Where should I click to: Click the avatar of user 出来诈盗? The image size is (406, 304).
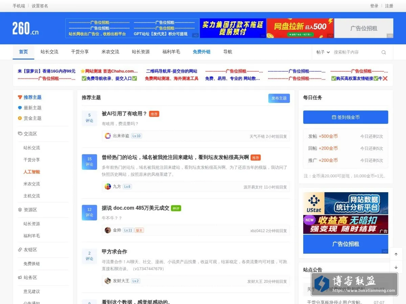tap(108, 136)
